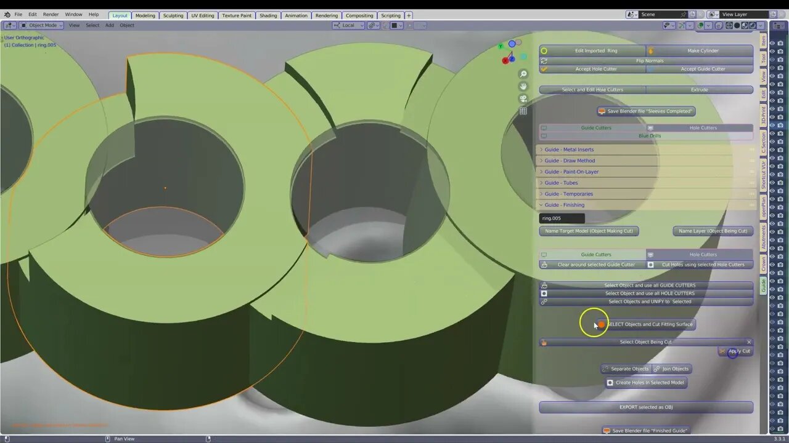Open the Blender logo app menu
This screenshot has width=789, height=443.
click(x=7, y=14)
